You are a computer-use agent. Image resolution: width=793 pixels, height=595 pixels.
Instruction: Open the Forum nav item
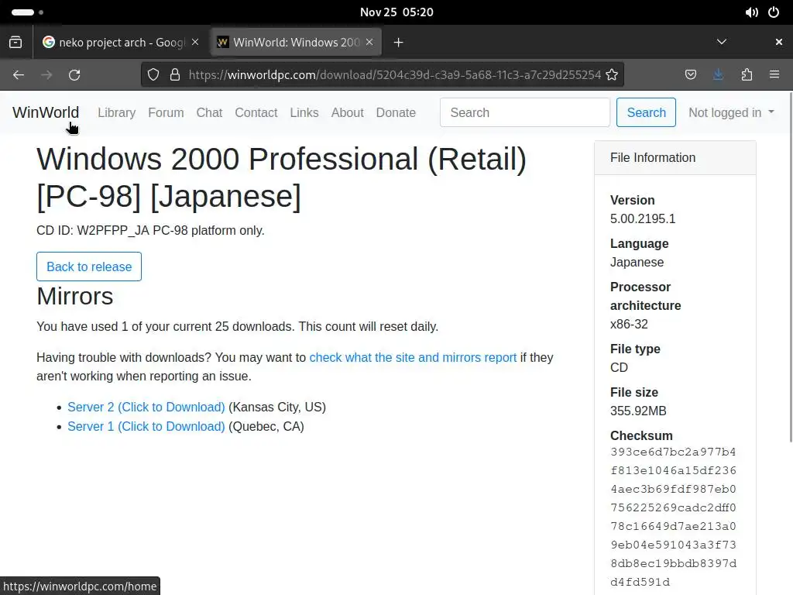166,112
